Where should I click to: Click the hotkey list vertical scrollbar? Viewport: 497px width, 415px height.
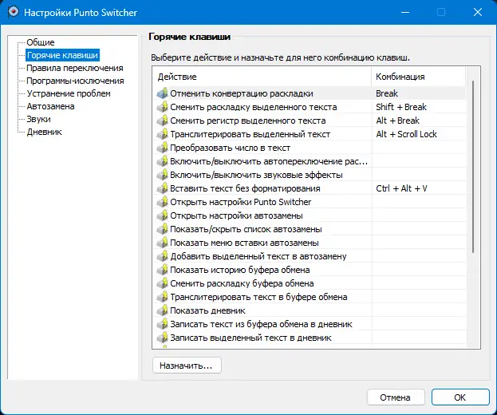[x=473, y=168]
